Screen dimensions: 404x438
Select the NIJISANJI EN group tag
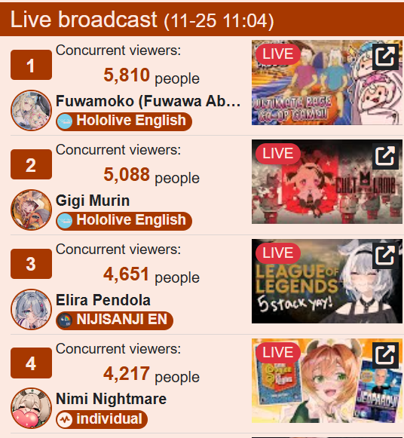pyautogui.click(x=115, y=320)
